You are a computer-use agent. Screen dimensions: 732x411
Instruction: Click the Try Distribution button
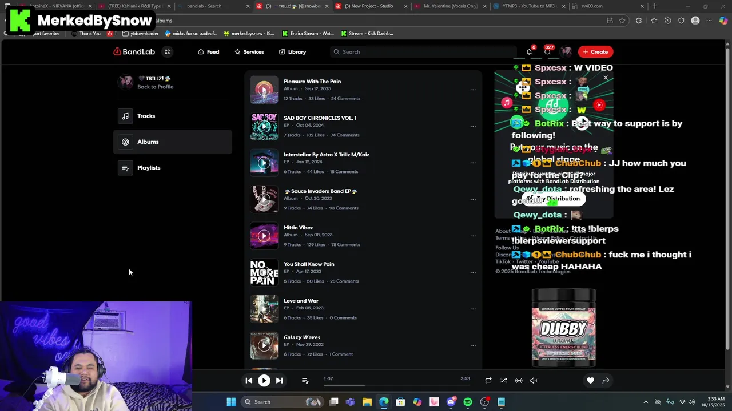point(554,199)
